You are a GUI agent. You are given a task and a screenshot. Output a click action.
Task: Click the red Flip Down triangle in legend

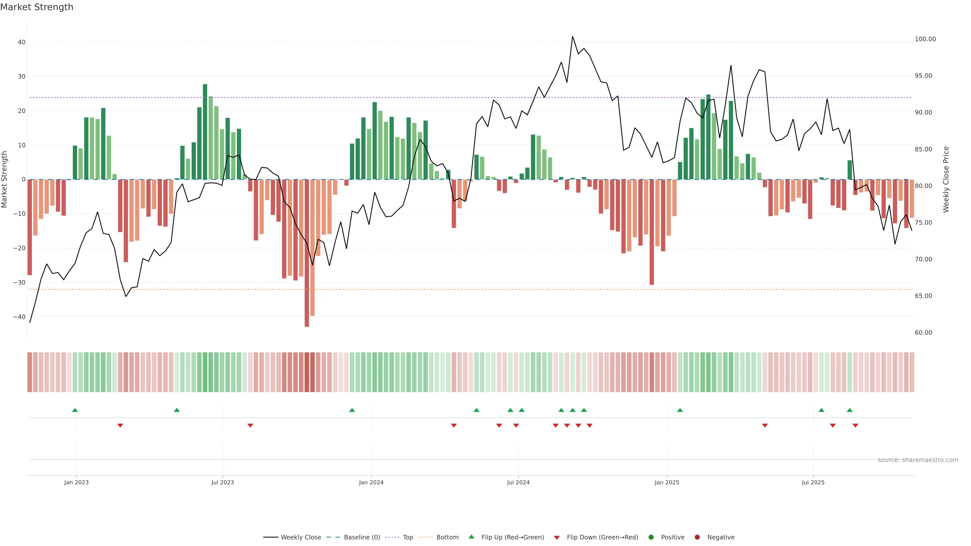tap(557, 538)
